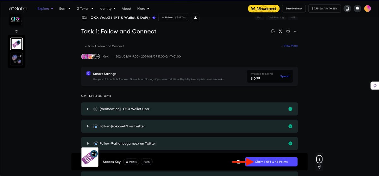Click the Task 1: Follow and Connect title
The width and height of the screenshot is (379, 176).
(x=119, y=31)
